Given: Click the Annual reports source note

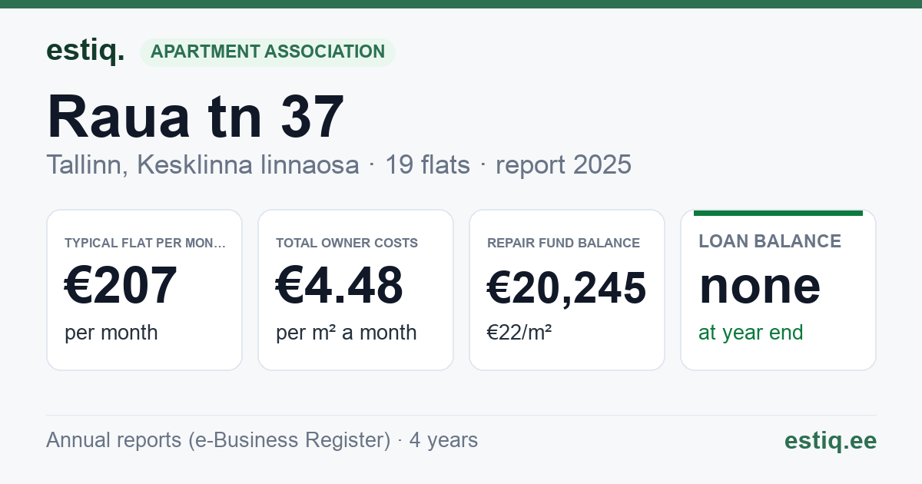Looking at the screenshot, I should click(262, 440).
